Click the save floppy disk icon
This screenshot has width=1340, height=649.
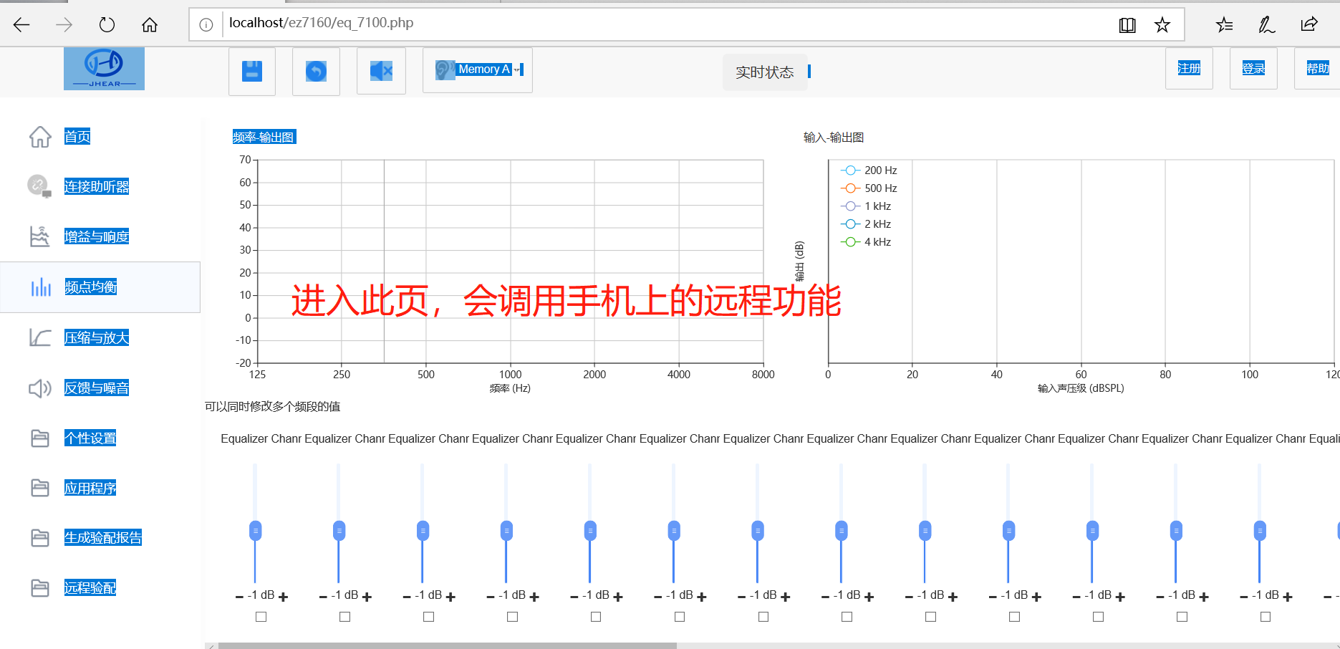click(x=252, y=71)
